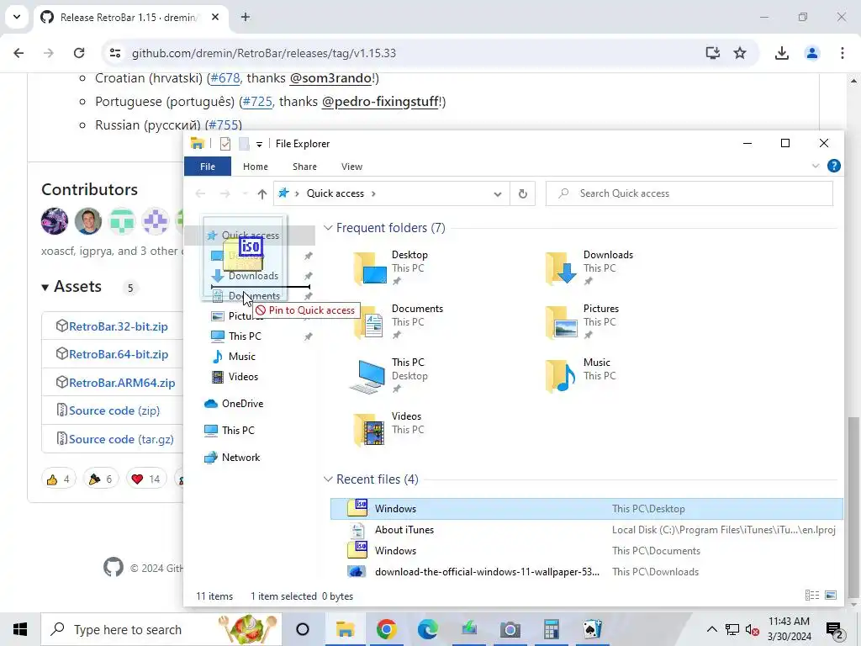Open Chrome profile avatar icon
The image size is (861, 646).
pos(812,53)
